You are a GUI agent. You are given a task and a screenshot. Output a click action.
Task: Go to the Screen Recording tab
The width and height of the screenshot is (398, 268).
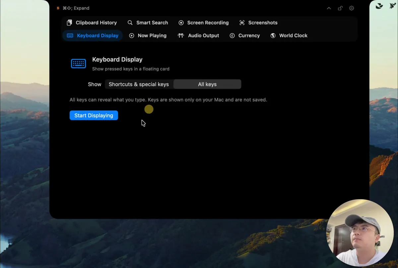[204, 22]
